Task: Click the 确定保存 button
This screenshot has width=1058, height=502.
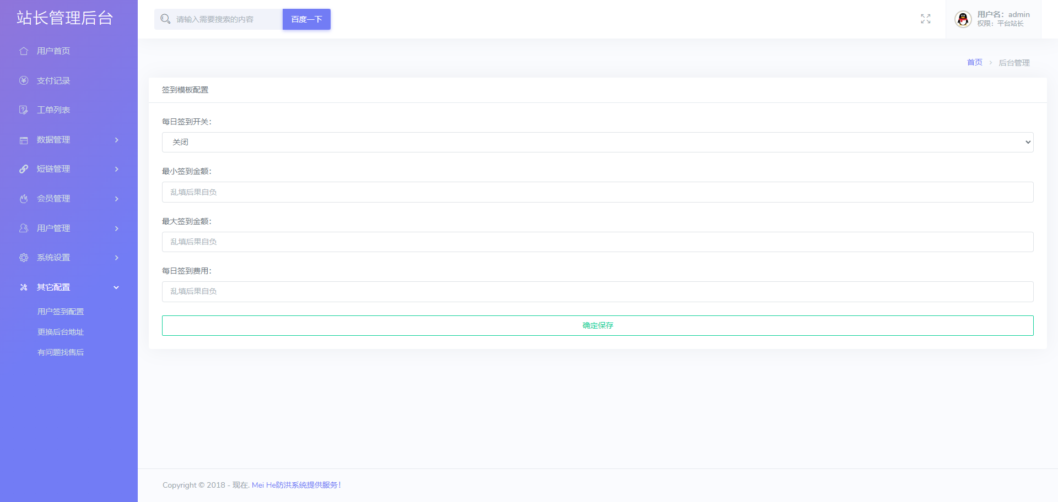Action: pyautogui.click(x=597, y=325)
